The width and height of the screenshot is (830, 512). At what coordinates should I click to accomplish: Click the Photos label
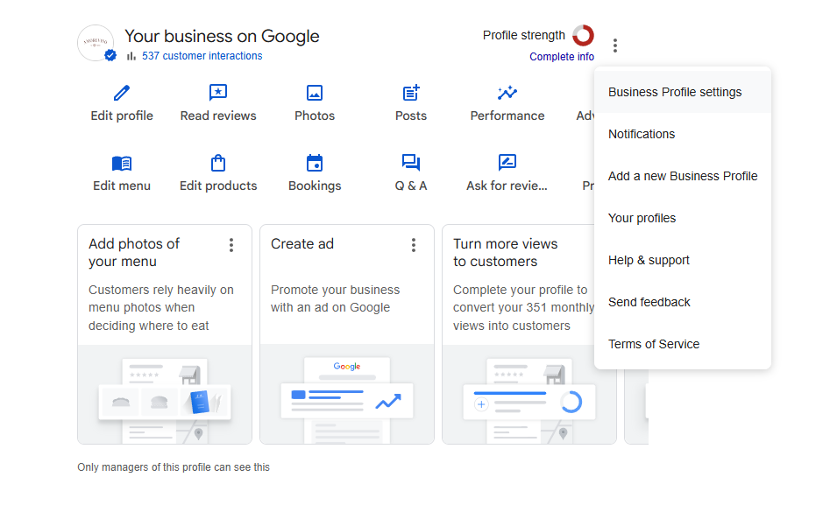coord(315,116)
